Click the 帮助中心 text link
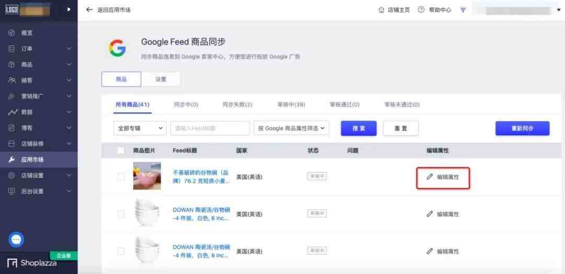Viewport: 565px width, 274px height. tap(440, 10)
